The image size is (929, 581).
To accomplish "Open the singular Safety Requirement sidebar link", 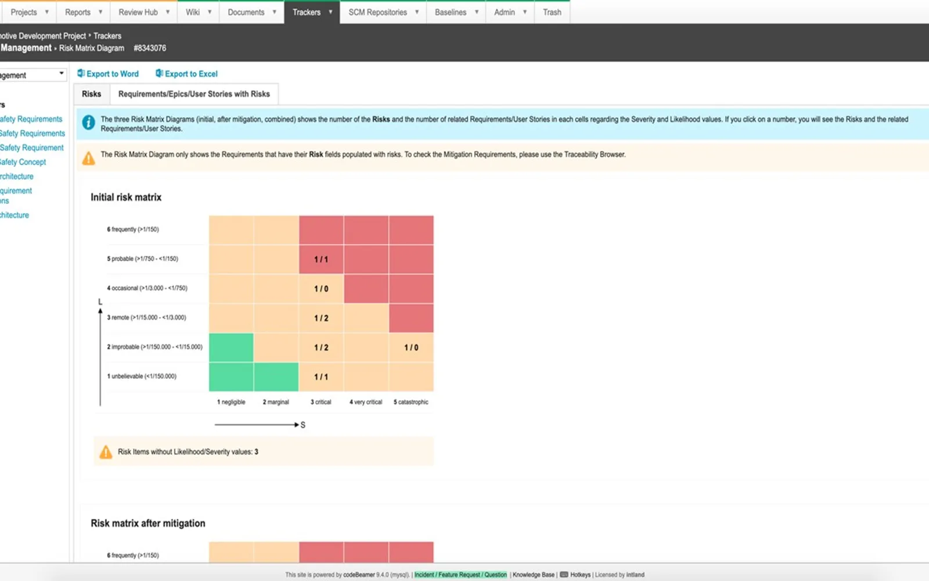I will (x=31, y=148).
